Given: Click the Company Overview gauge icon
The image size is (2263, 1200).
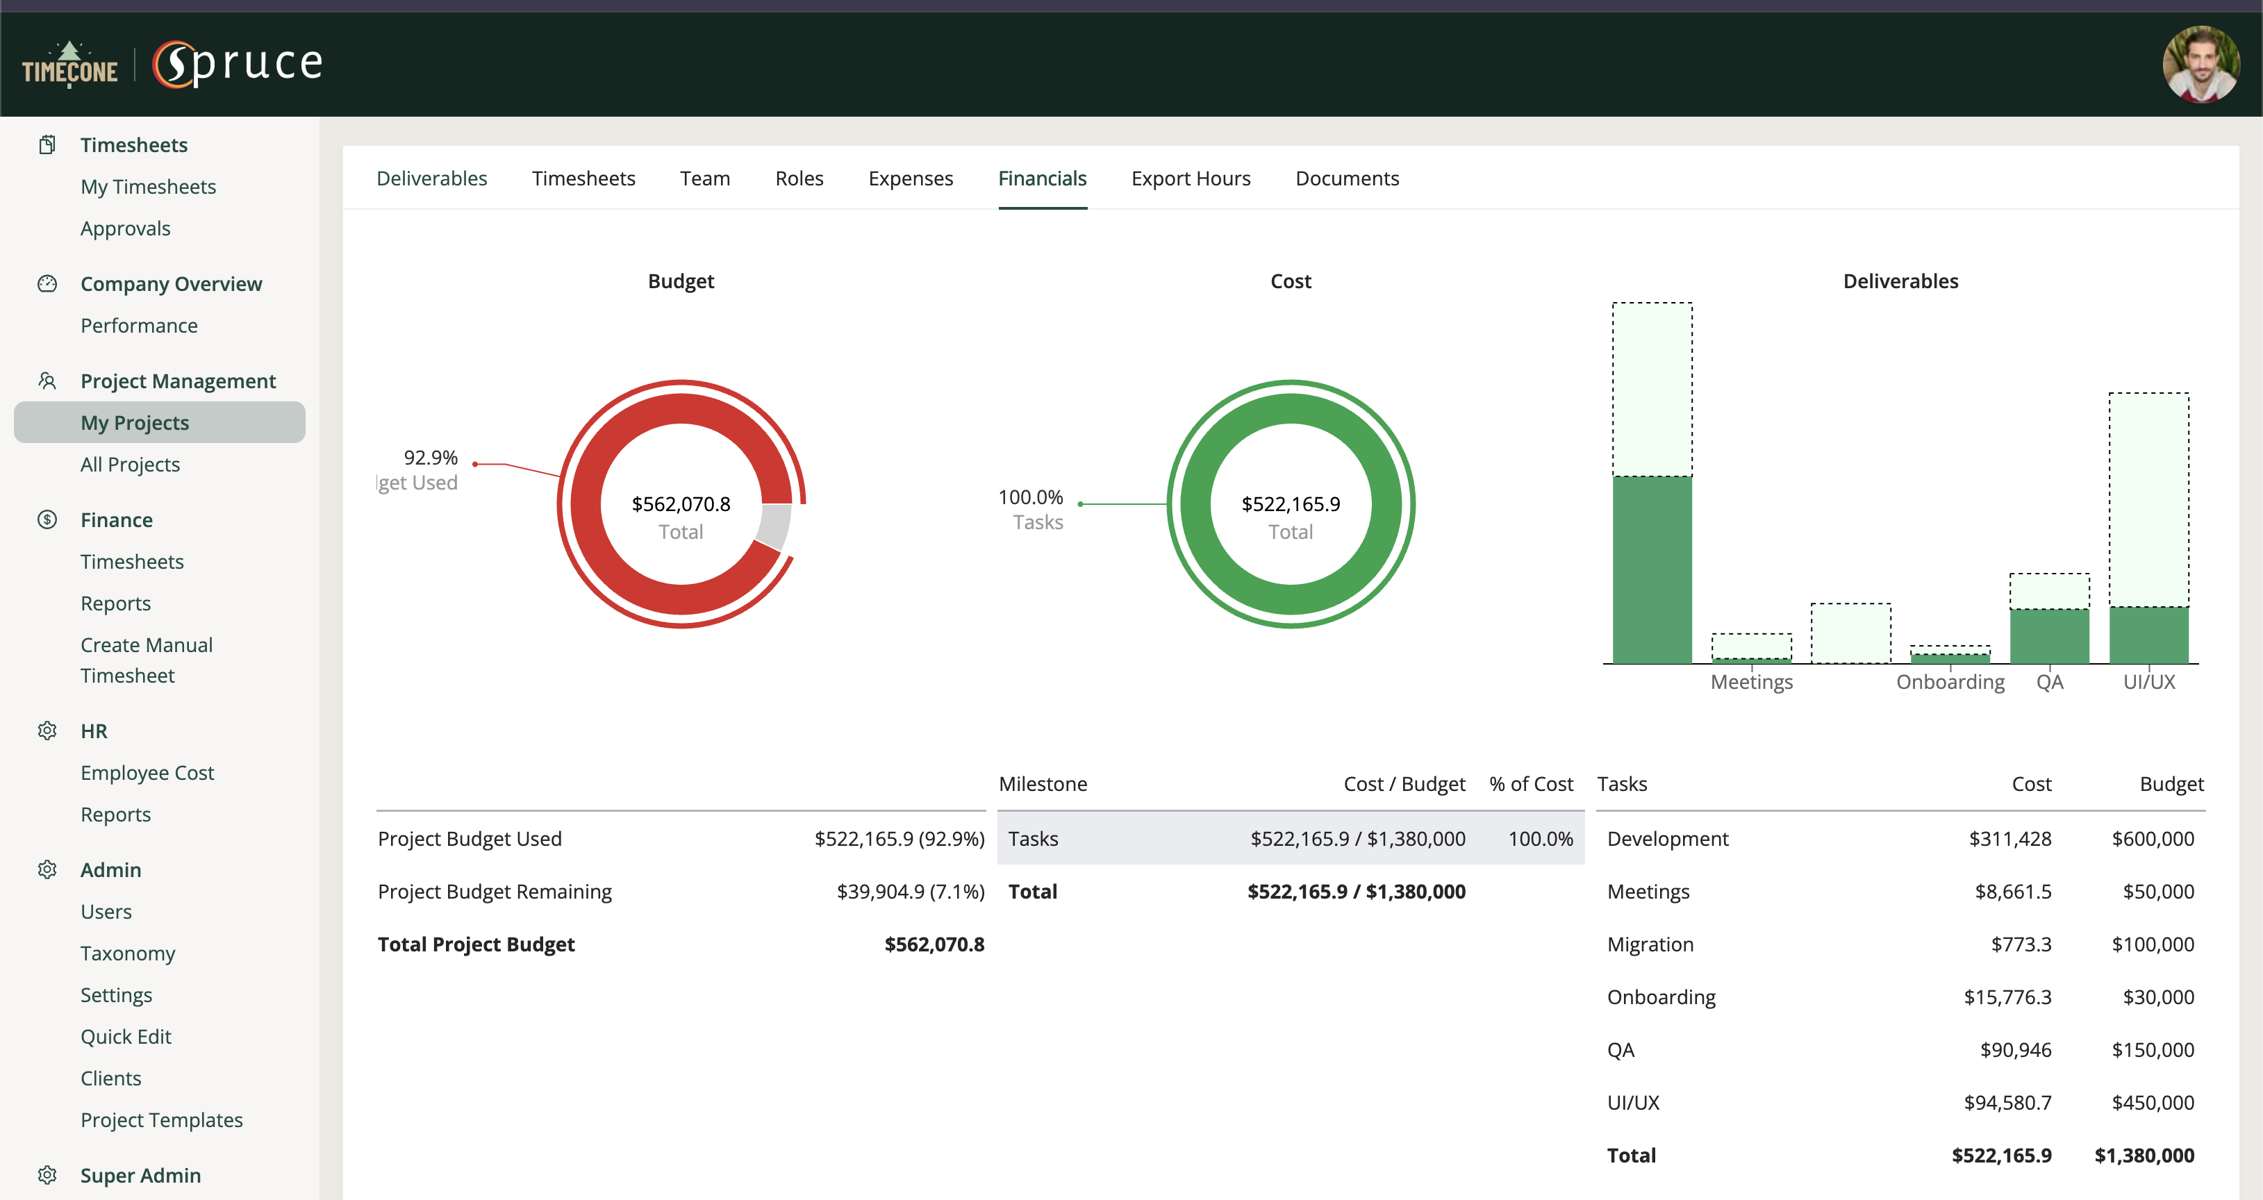Looking at the screenshot, I should 47,283.
